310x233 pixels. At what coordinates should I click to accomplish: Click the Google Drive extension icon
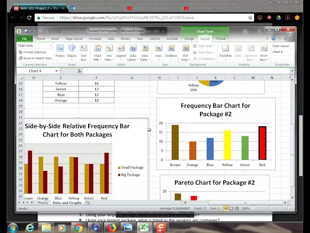coord(279,17)
